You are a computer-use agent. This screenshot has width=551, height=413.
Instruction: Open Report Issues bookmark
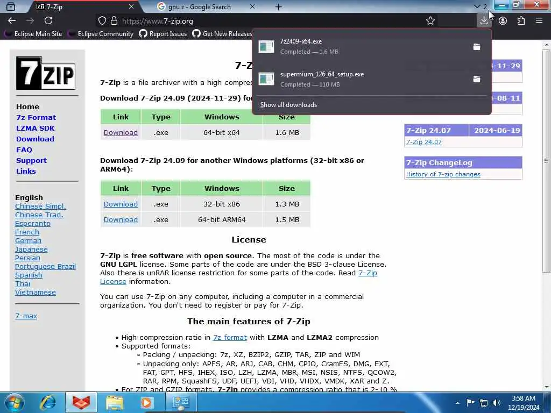tap(163, 34)
